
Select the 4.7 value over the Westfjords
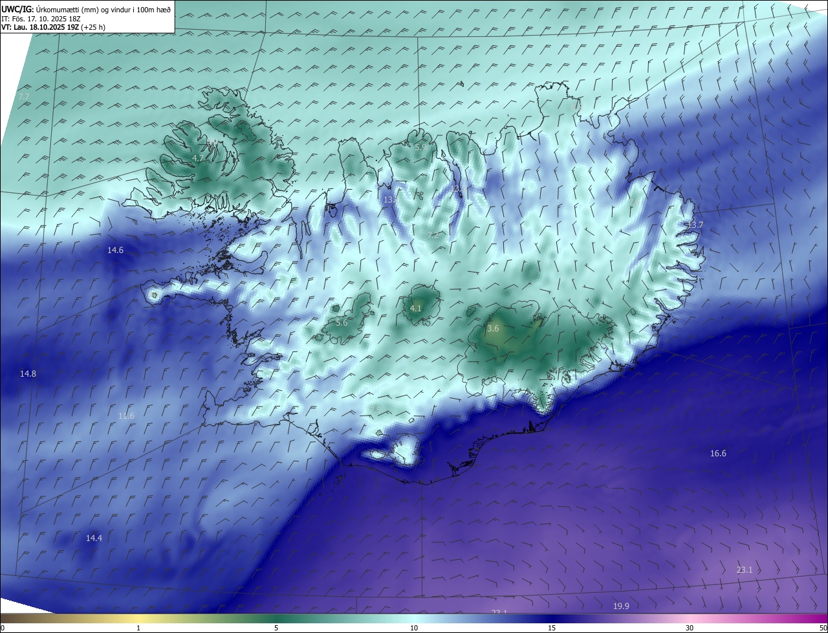pos(198,158)
